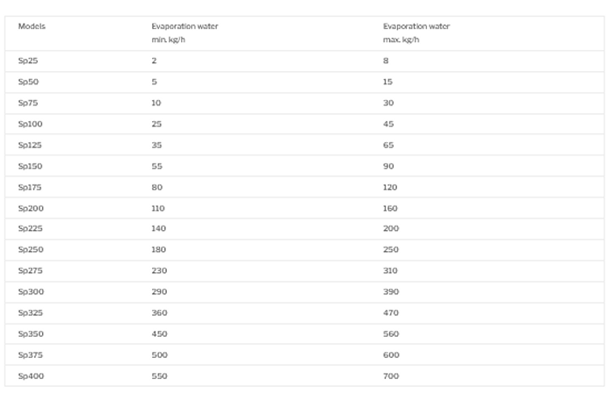Select the Sp175 model name cell
615x401 pixels.
click(x=30, y=187)
